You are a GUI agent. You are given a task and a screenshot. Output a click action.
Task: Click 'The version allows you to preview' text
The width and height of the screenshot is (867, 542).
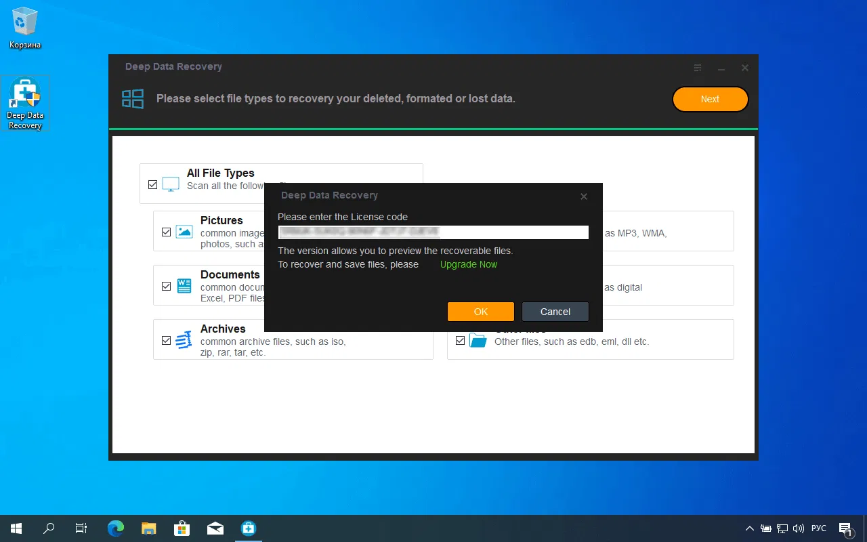click(x=396, y=251)
